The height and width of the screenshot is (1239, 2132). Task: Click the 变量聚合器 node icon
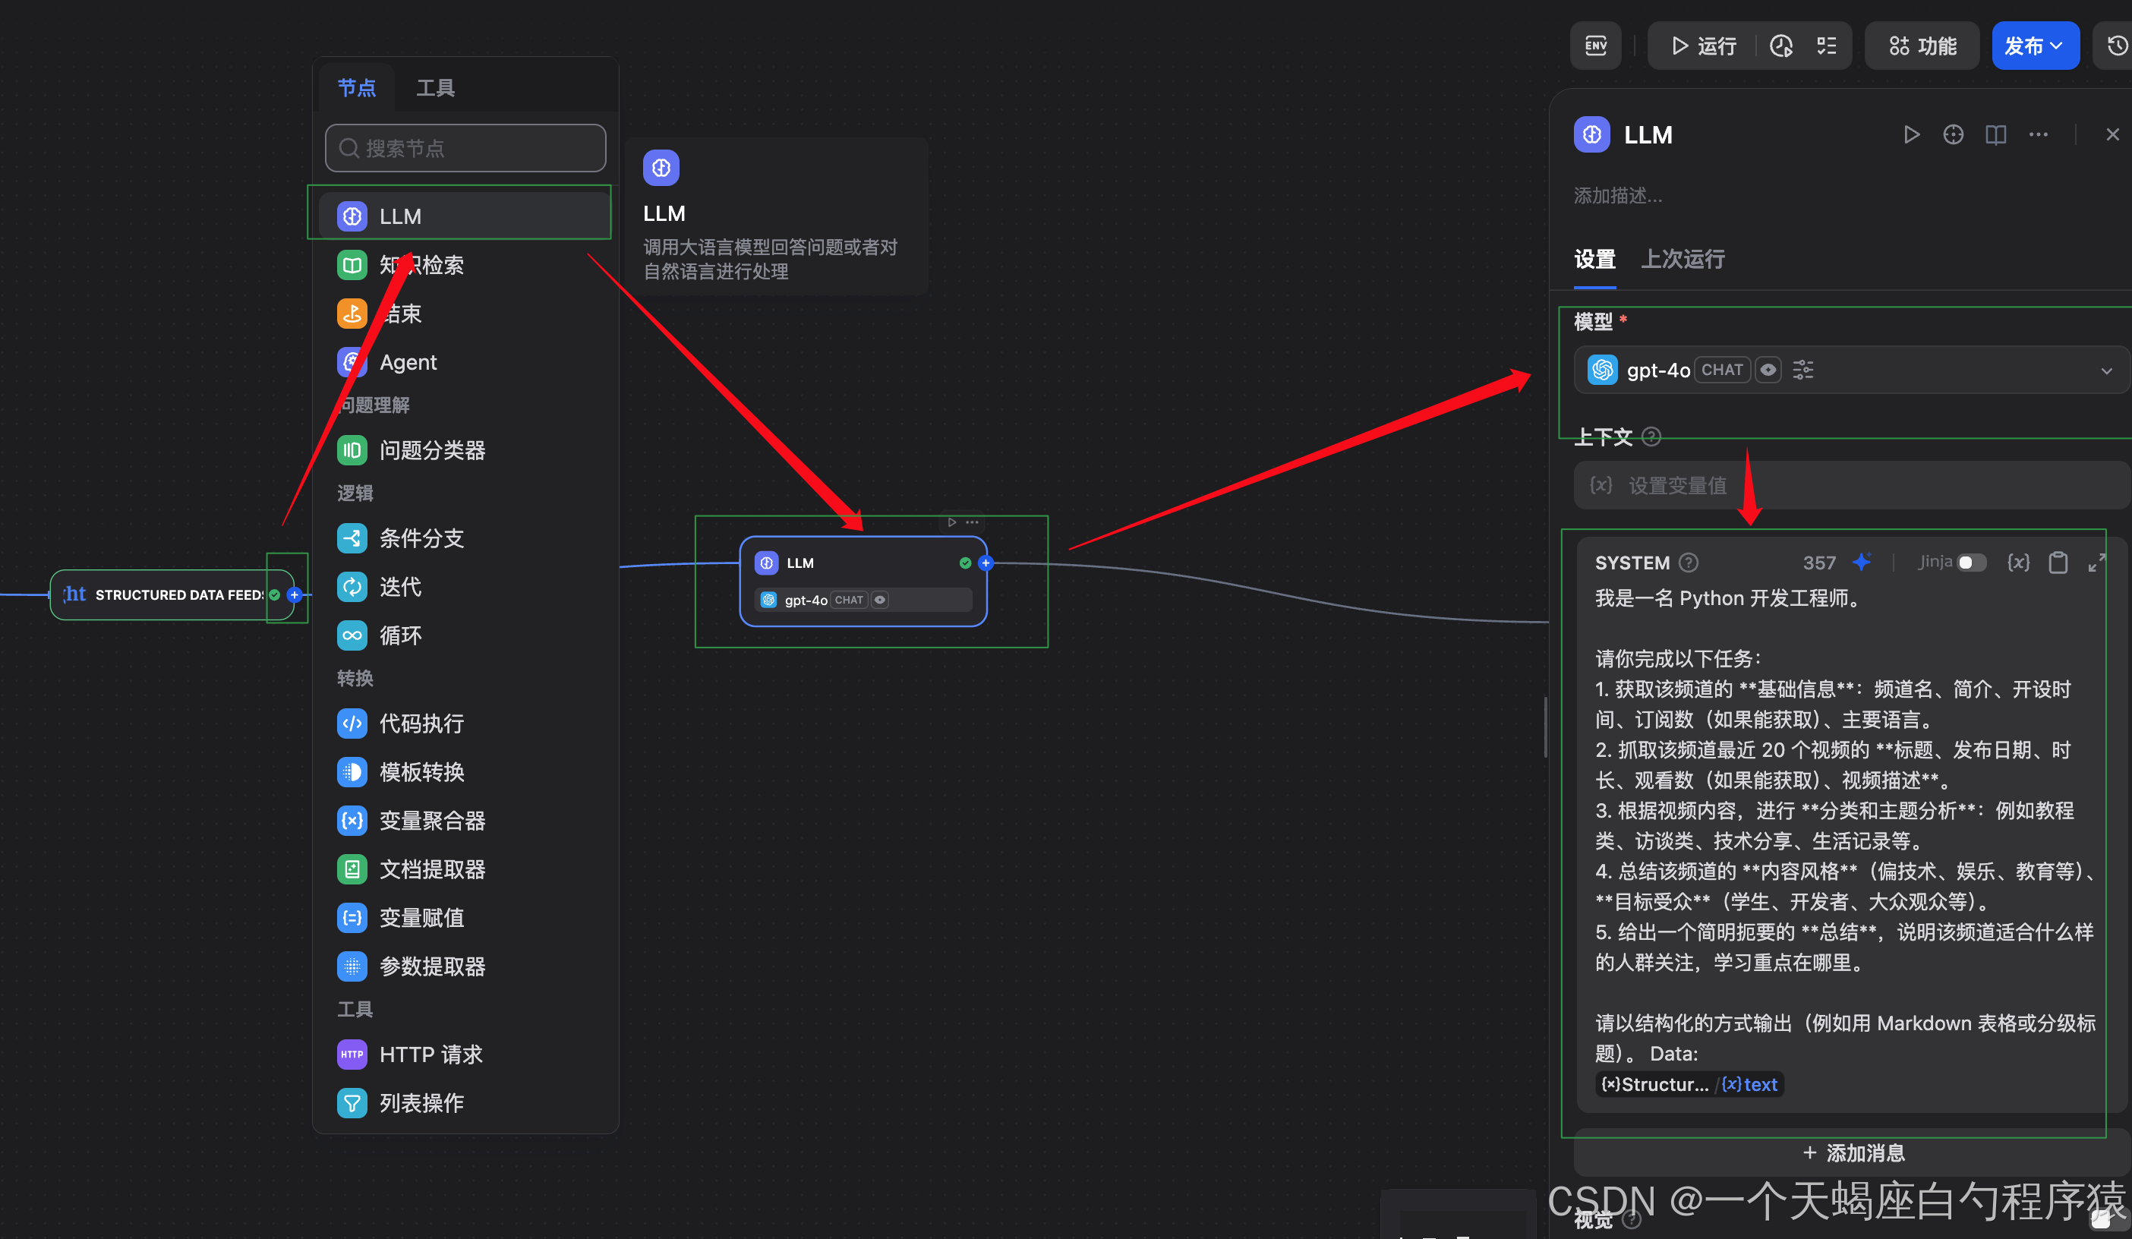[x=352, y=821]
